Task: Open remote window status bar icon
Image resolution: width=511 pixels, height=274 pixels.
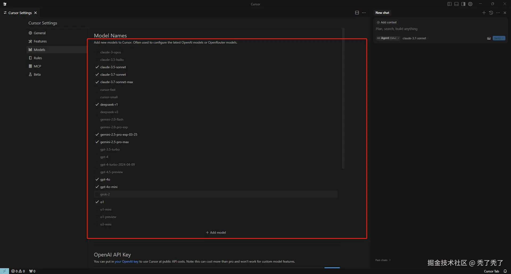Action: tap(5, 271)
